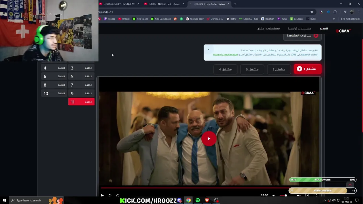Click the scroll-to-top arrow on the page
This screenshot has width=363, height=204.
click(x=350, y=185)
